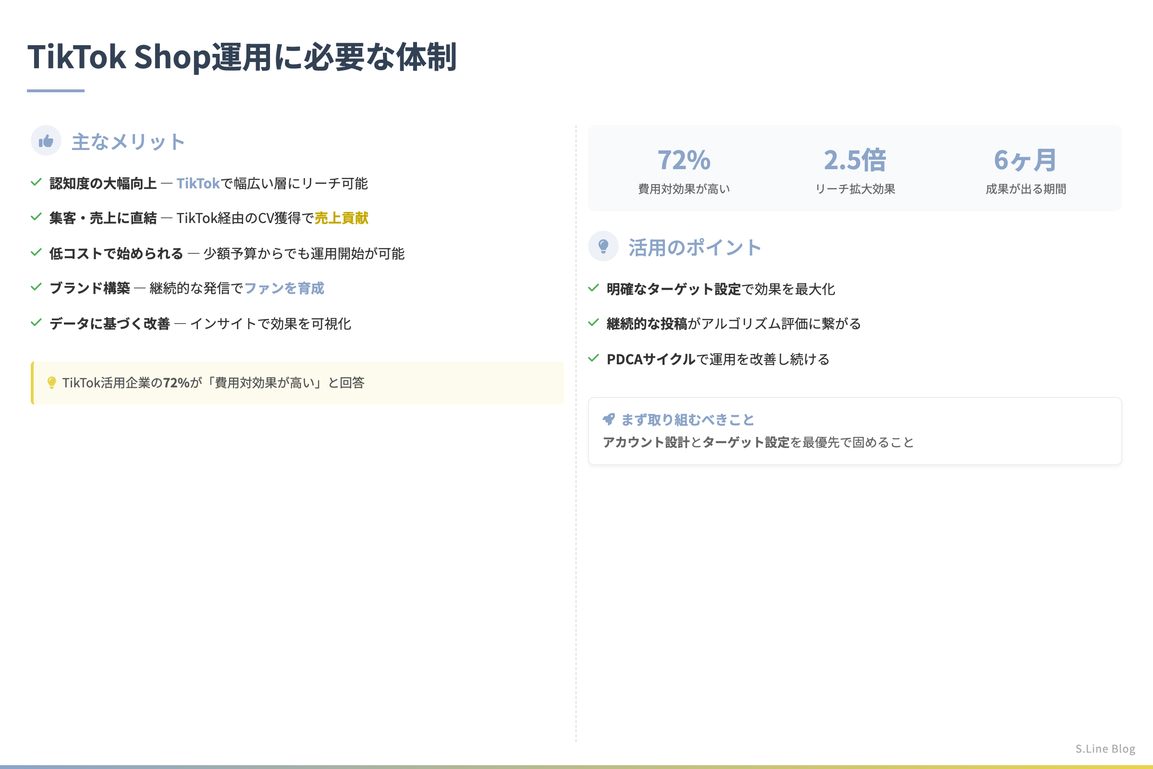
Task: Click the S.Line Blog footer label
Action: [x=1105, y=748]
